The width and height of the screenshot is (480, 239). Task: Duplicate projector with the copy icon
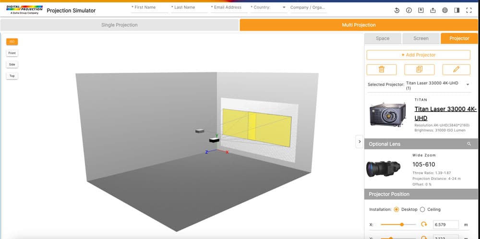tap(419, 69)
